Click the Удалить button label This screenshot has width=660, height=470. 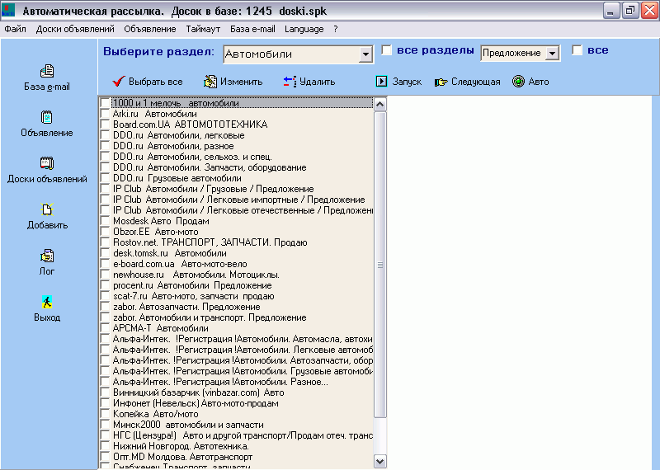(318, 82)
